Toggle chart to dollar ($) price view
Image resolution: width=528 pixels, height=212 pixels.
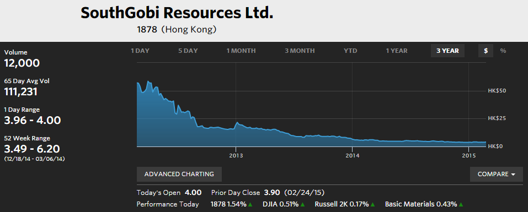pos(486,51)
